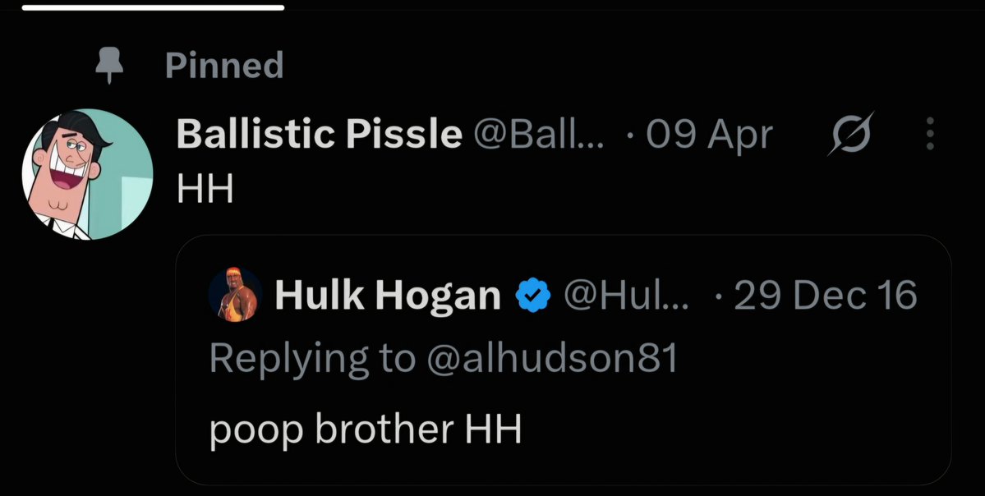Viewport: 985px width, 496px height.
Task: Click the truncated @Ball... handle
Action: pyautogui.click(x=539, y=134)
